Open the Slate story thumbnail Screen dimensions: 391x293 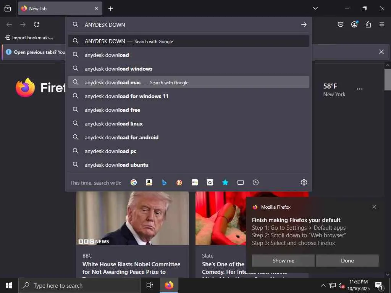coord(220,218)
